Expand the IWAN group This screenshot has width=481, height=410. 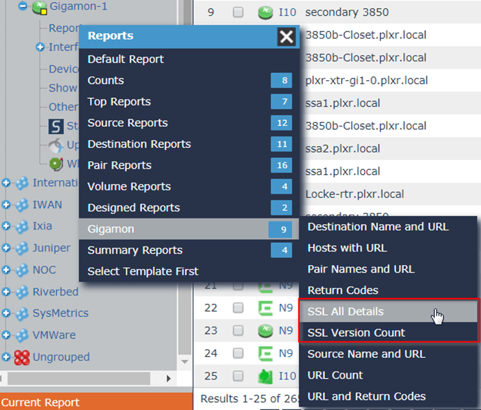6,204
